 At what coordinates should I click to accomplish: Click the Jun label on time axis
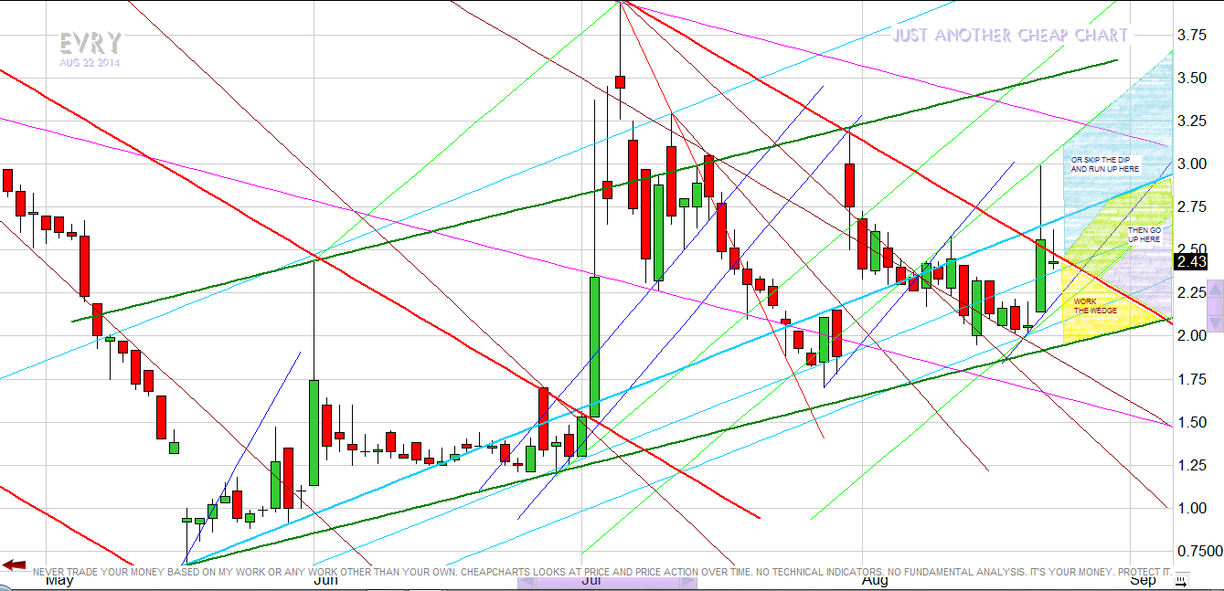pos(326,580)
